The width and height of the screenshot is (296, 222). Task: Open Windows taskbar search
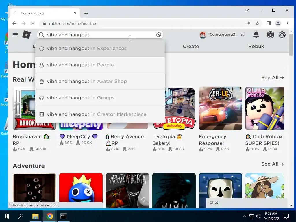pos(21,216)
